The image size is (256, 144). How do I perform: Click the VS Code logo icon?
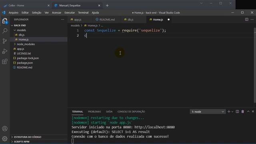[4, 12]
